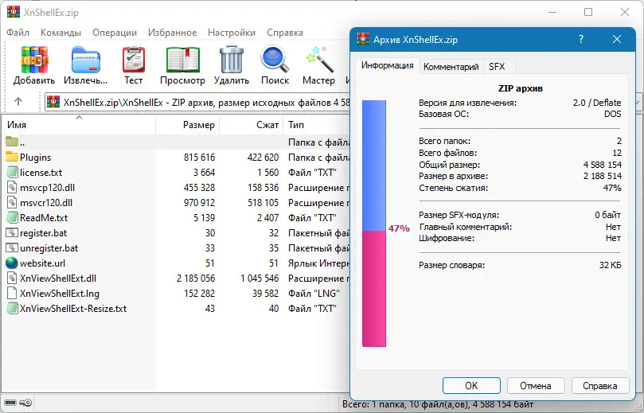Image resolution: width=644 pixels, height=413 pixels.
Task: Select the Plugins row name text
Action: click(x=35, y=158)
